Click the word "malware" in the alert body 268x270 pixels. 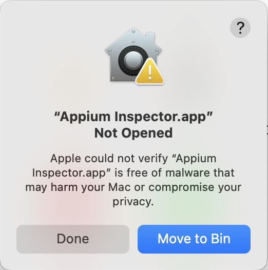(187, 172)
